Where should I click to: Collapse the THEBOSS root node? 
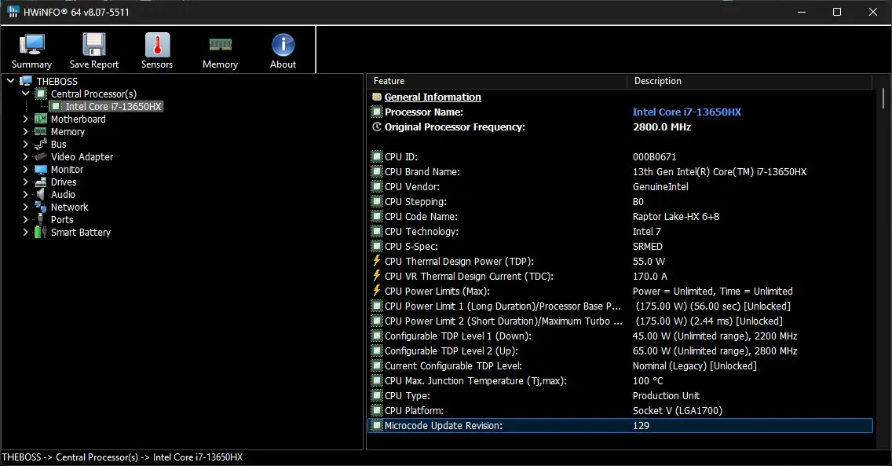(x=10, y=81)
